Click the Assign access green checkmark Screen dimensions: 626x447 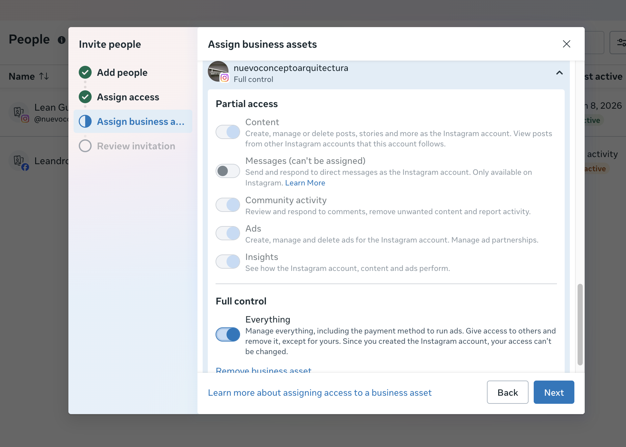(x=85, y=97)
